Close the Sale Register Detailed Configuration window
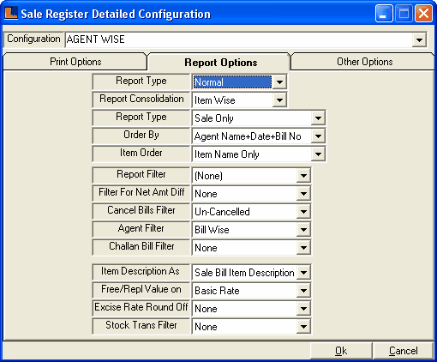This screenshot has width=437, height=362. click(423, 13)
